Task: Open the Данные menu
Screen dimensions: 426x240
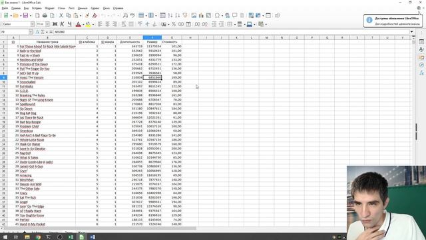Action: coord(83,8)
